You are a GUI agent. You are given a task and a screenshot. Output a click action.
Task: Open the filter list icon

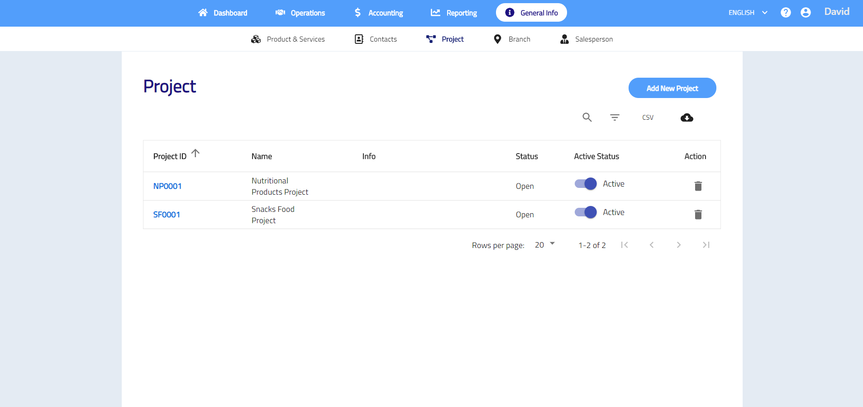(615, 117)
